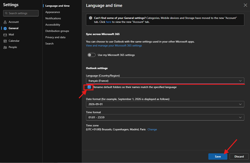Uncheck Rename default folders checkbox

[89, 87]
